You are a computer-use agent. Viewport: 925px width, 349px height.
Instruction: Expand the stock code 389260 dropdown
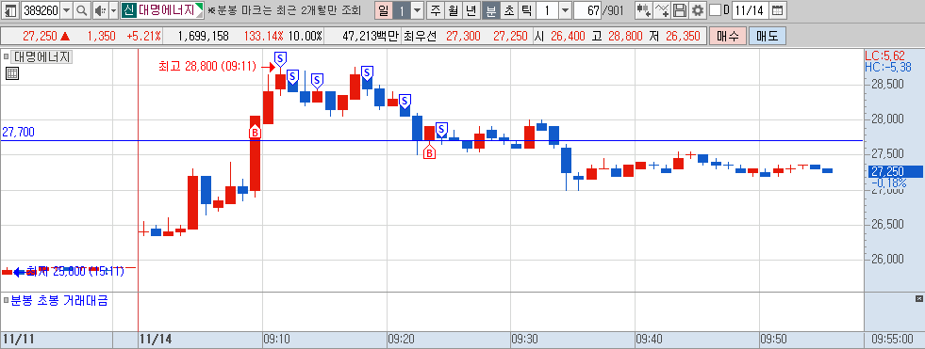pyautogui.click(x=66, y=10)
